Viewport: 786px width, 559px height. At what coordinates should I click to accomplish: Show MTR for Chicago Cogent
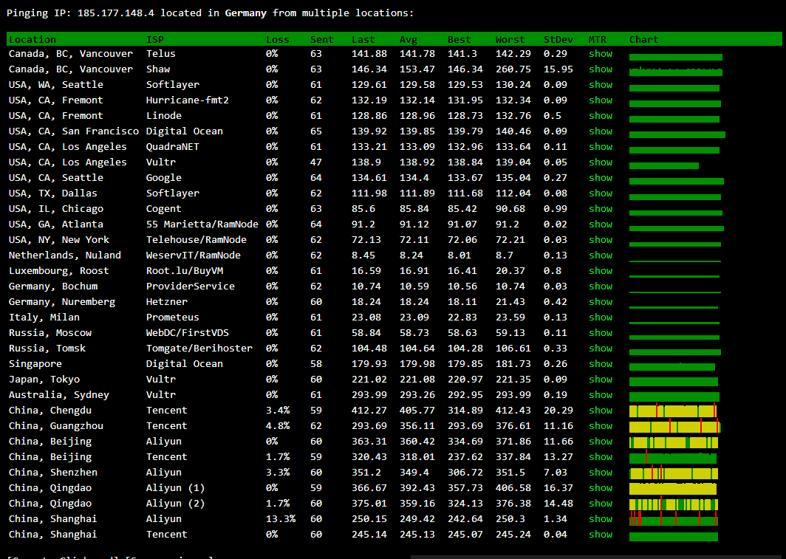601,209
